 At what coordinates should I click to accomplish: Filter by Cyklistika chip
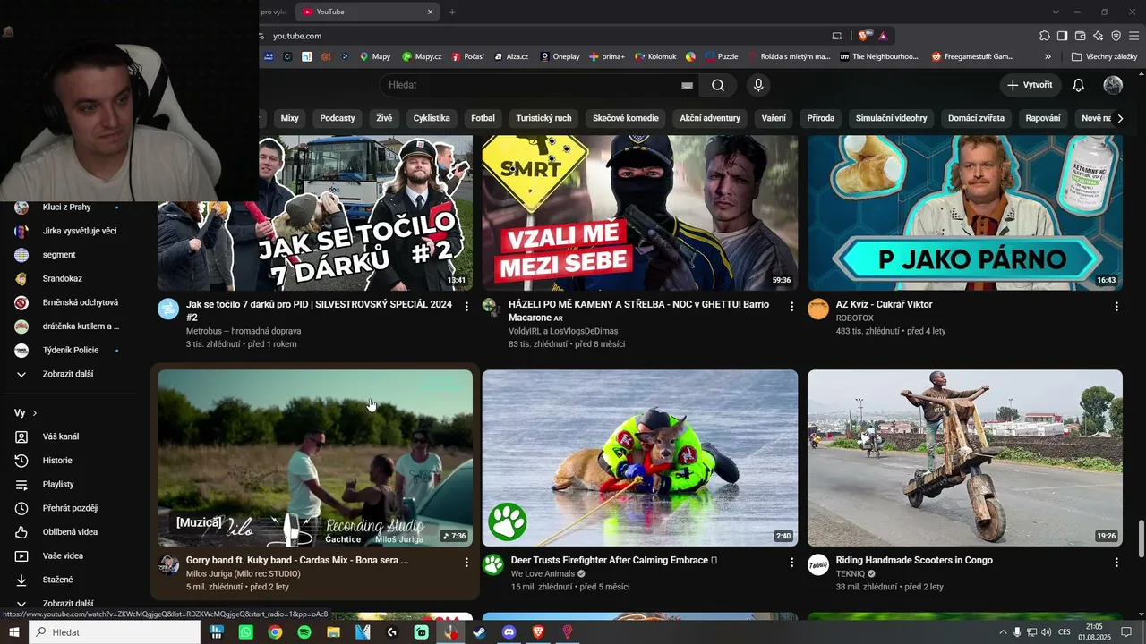432,118
